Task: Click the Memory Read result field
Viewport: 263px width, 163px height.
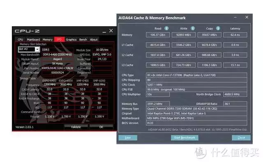Action: [x=158, y=35]
